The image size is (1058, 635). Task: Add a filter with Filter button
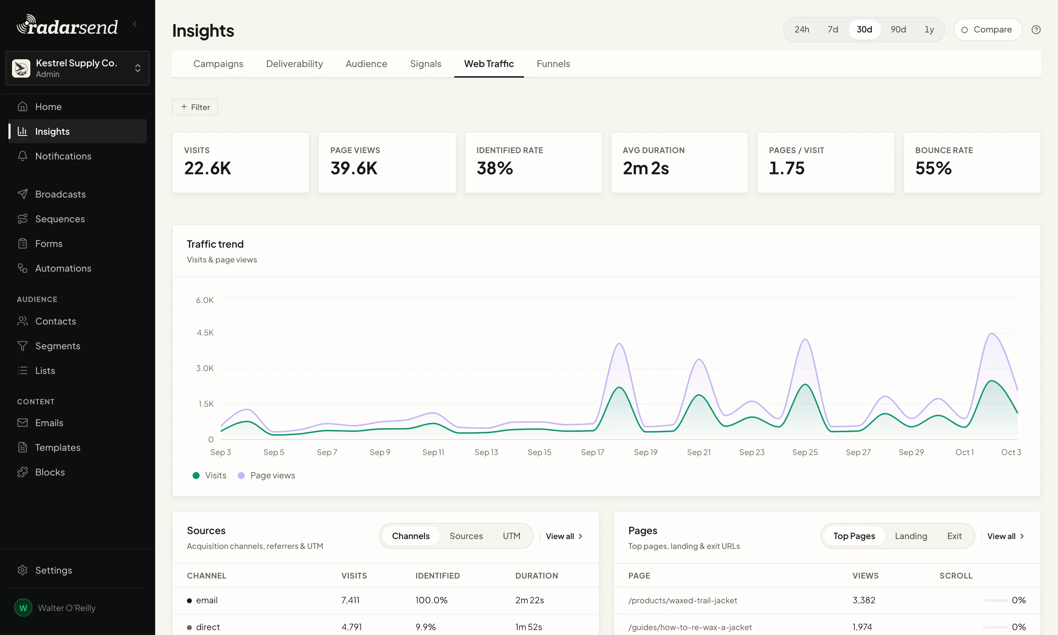point(195,107)
